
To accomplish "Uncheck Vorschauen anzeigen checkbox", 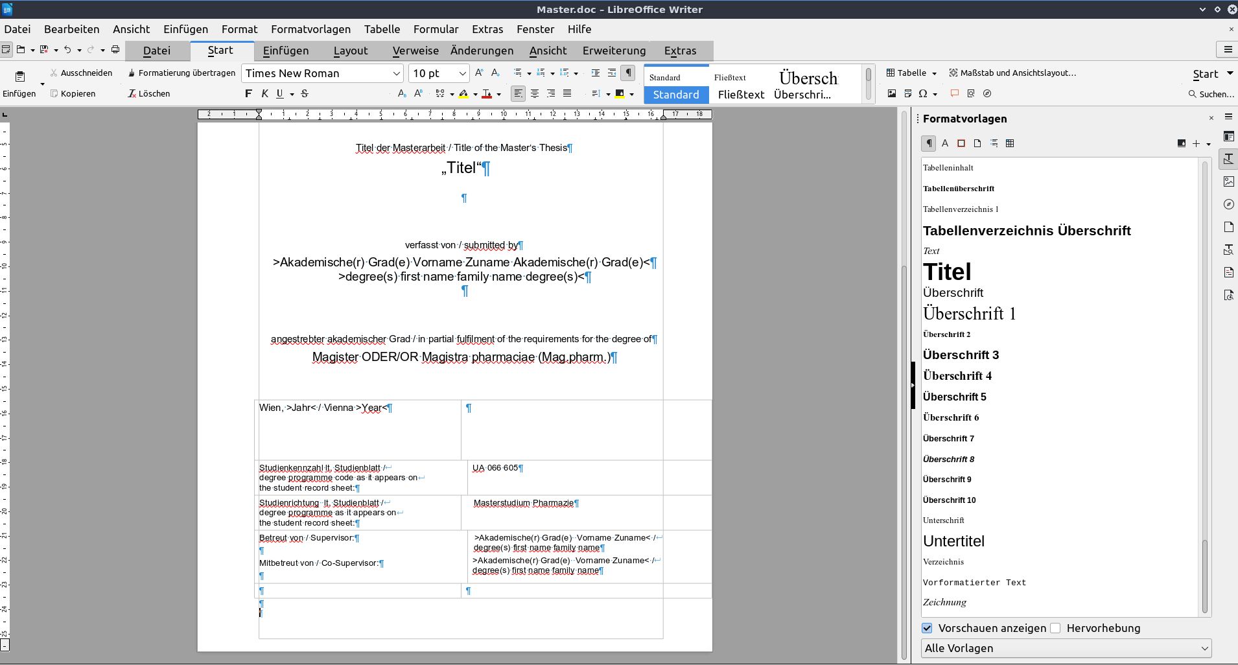I will click(928, 628).
